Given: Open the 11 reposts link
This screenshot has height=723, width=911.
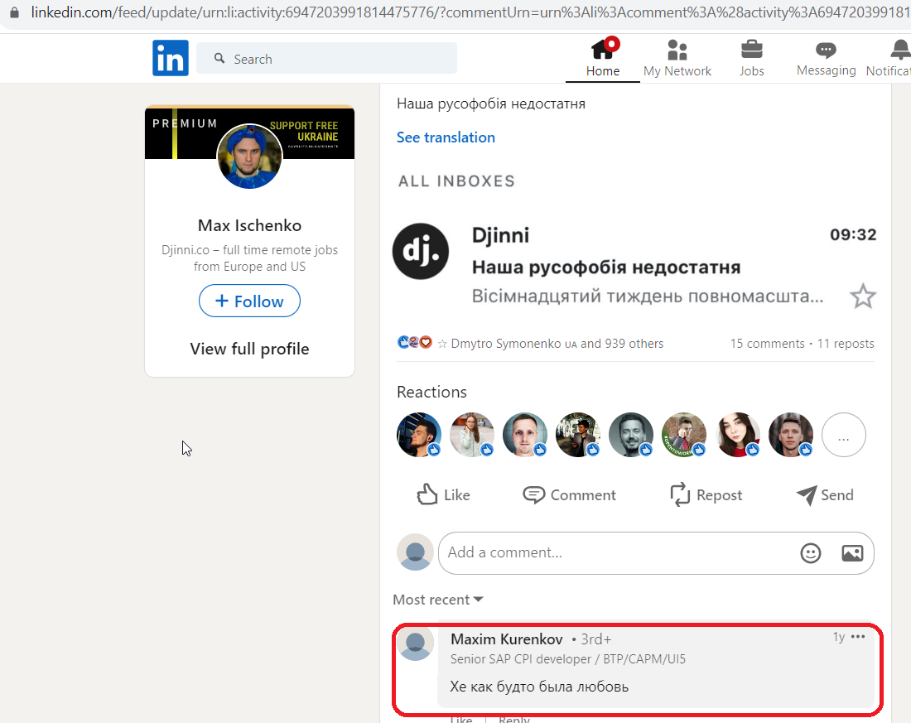Looking at the screenshot, I should (846, 344).
